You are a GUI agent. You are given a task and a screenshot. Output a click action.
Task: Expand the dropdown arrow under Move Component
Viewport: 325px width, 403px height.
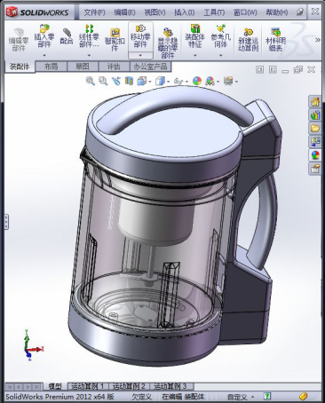[140, 55]
